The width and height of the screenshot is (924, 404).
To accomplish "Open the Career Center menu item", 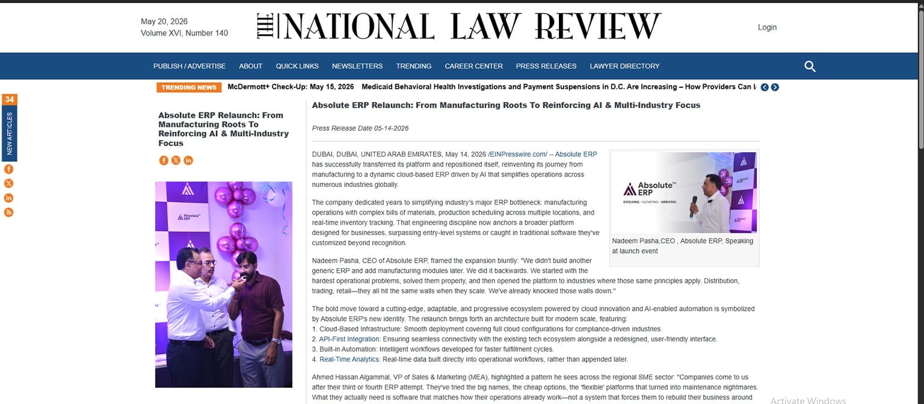I will [x=473, y=66].
